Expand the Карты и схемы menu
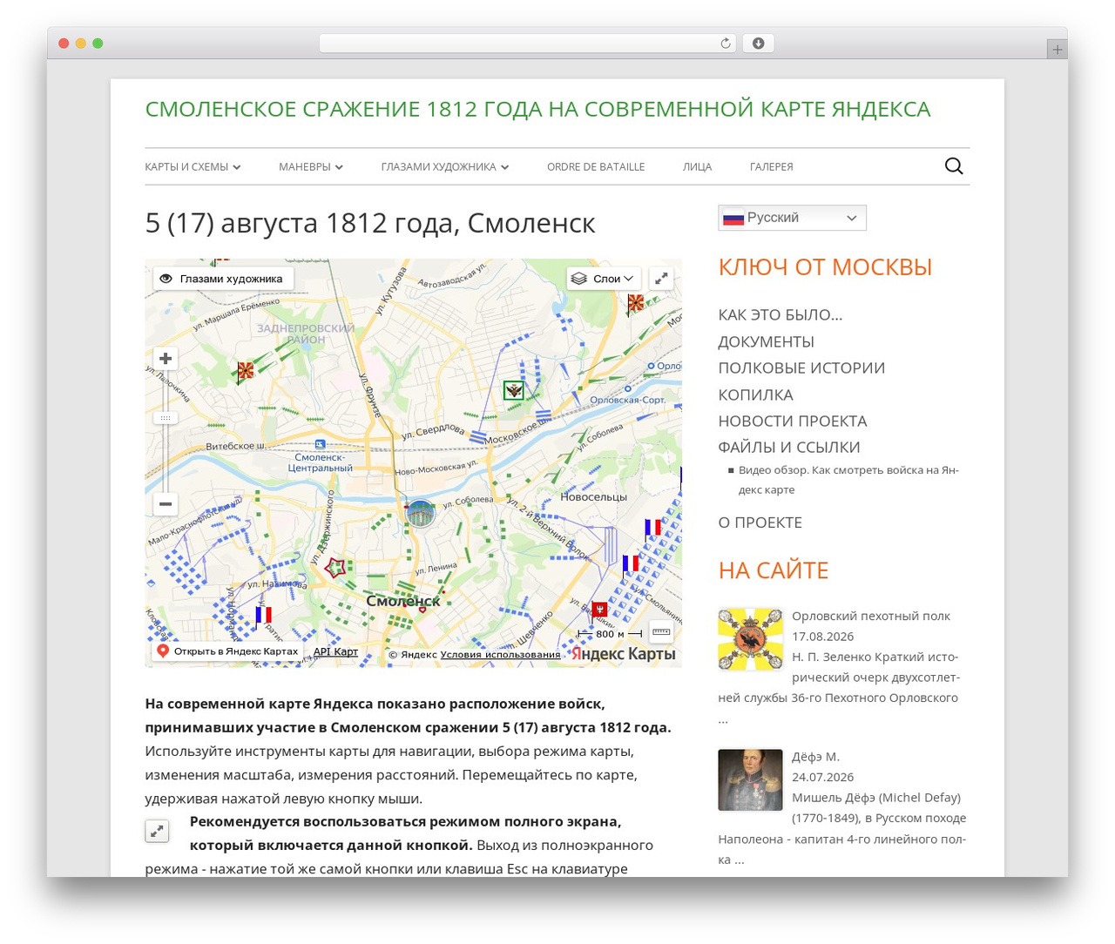This screenshot has height=944, width=1115. [193, 167]
